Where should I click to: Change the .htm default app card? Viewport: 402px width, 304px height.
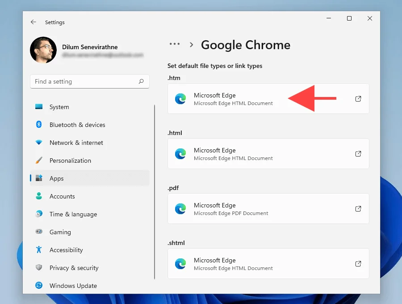coord(268,98)
